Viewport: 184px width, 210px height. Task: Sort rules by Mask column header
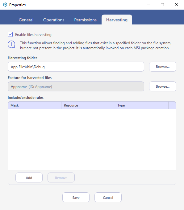pyautogui.click(x=35, y=105)
